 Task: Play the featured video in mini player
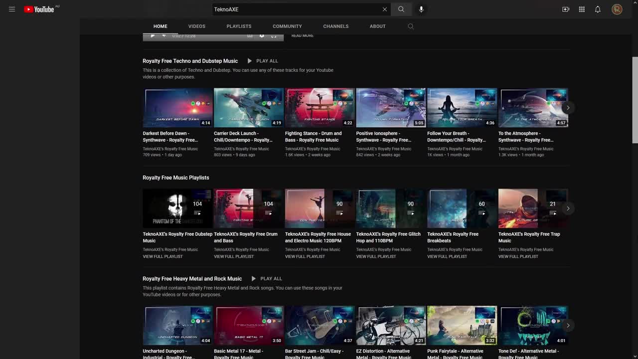tap(153, 36)
